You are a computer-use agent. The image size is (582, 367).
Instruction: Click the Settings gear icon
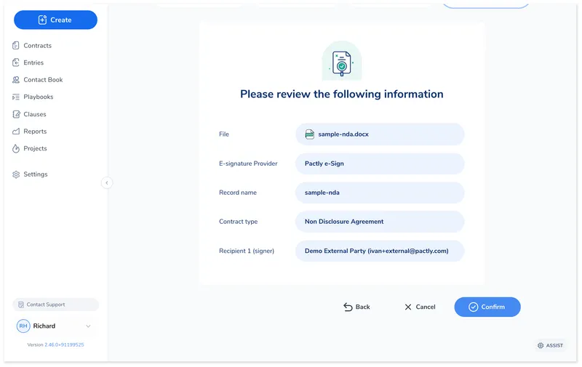click(15, 174)
